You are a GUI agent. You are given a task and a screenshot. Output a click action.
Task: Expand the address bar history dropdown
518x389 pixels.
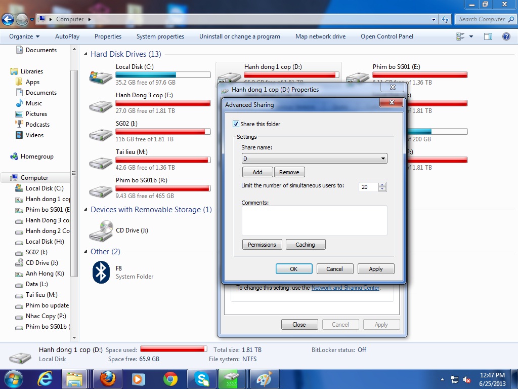(x=434, y=20)
